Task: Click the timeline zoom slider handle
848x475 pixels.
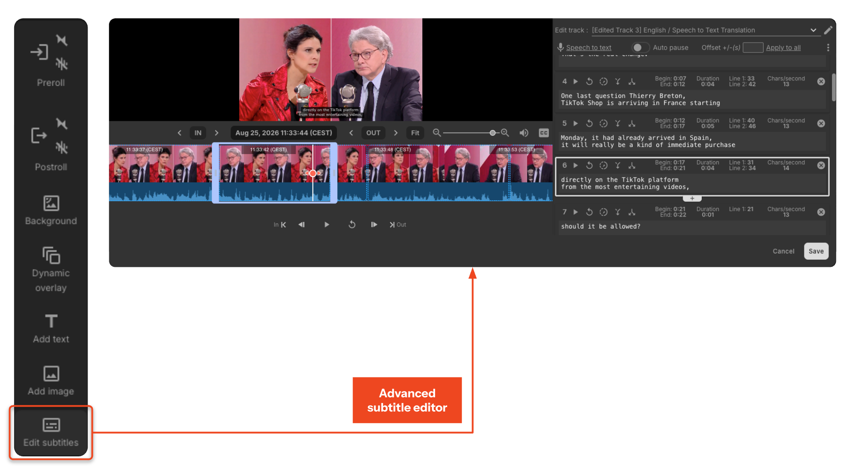Action: (492, 133)
